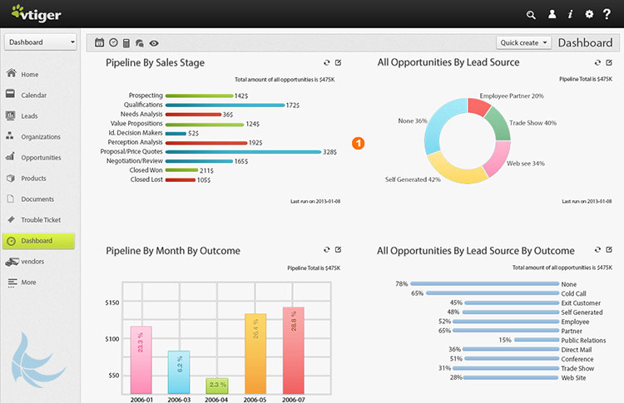Click the info 'i' icon
This screenshot has width=624, height=403.
570,14
